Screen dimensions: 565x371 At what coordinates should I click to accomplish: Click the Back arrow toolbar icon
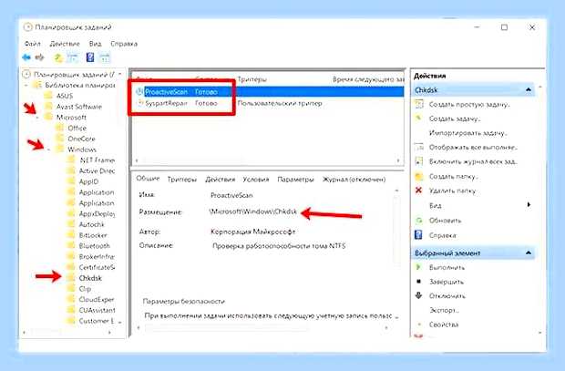click(x=26, y=57)
